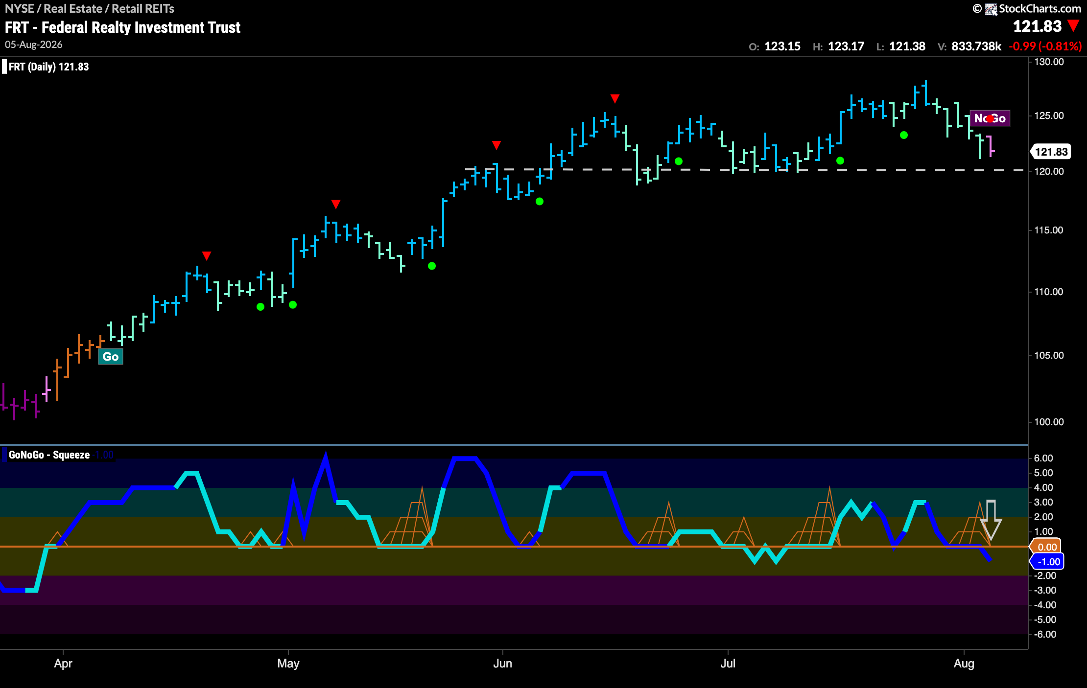The image size is (1087, 688).
Task: Click the date '05-Aug-2026'
Action: pyautogui.click(x=34, y=45)
